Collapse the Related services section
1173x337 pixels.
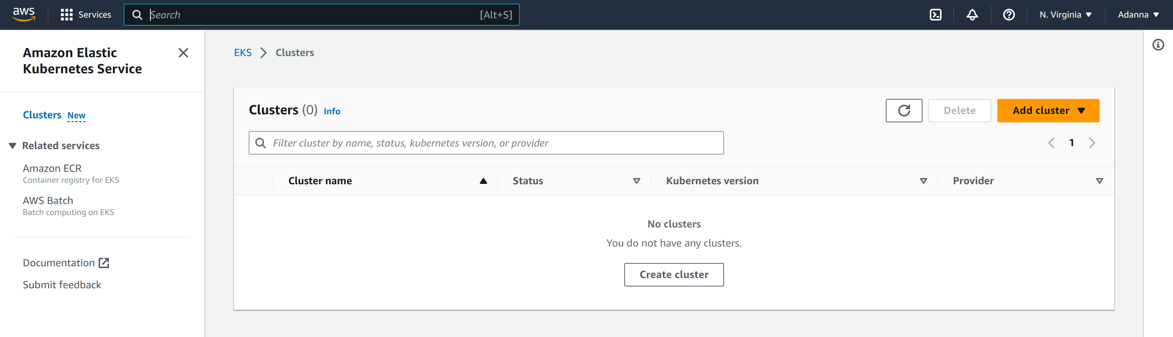(x=13, y=145)
